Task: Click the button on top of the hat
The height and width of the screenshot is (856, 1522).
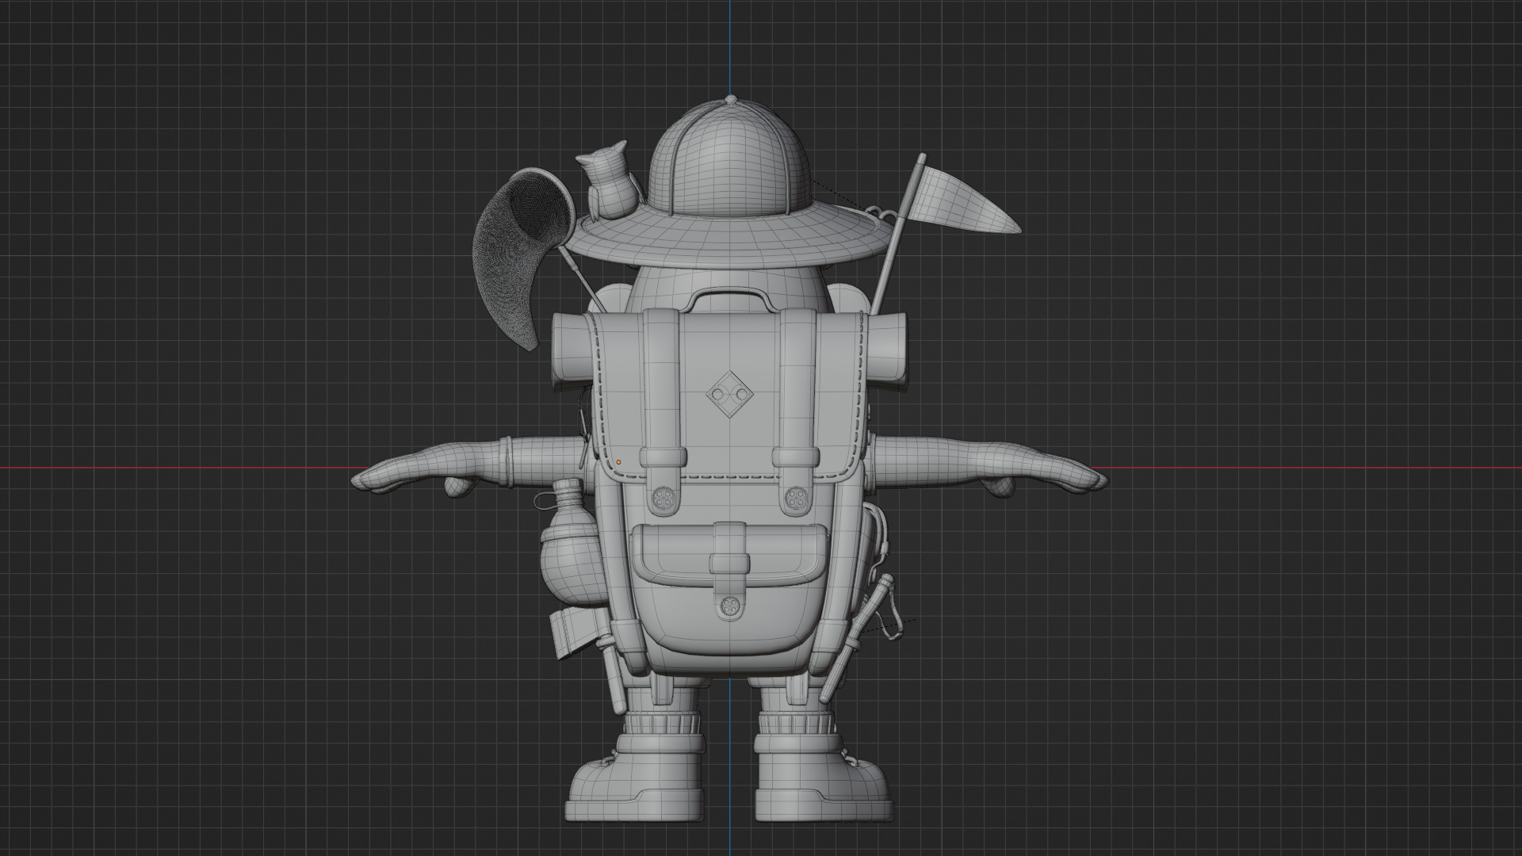Action: (x=730, y=100)
